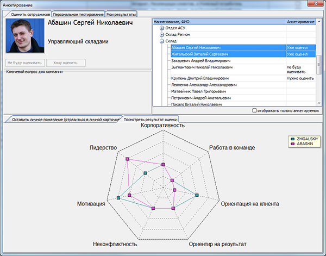This screenshot has width=326, height=256.
Task: Open 'Посмотреть результат оценки' tab
Action: [150, 119]
